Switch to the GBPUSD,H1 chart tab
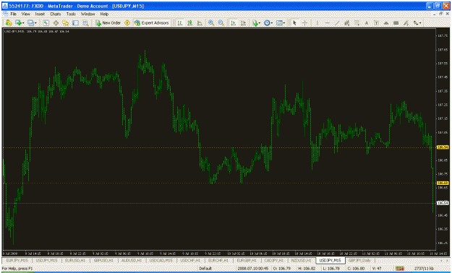Image resolution: width=452 pixels, height=273 pixels. pos(103,260)
